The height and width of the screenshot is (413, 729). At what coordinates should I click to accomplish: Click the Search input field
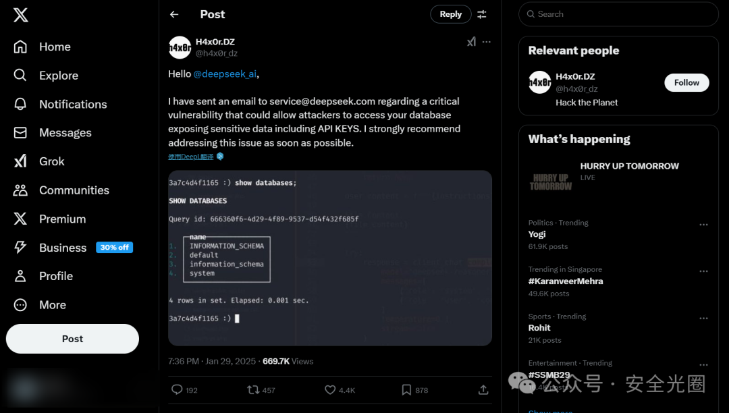(x=618, y=14)
